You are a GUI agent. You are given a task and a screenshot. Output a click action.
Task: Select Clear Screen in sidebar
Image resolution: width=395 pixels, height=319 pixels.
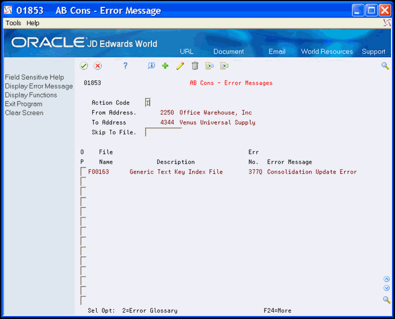coord(24,113)
